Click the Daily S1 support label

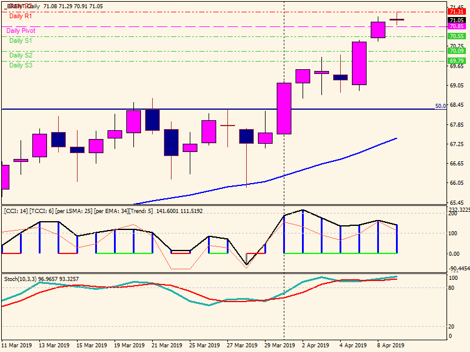coord(21,40)
